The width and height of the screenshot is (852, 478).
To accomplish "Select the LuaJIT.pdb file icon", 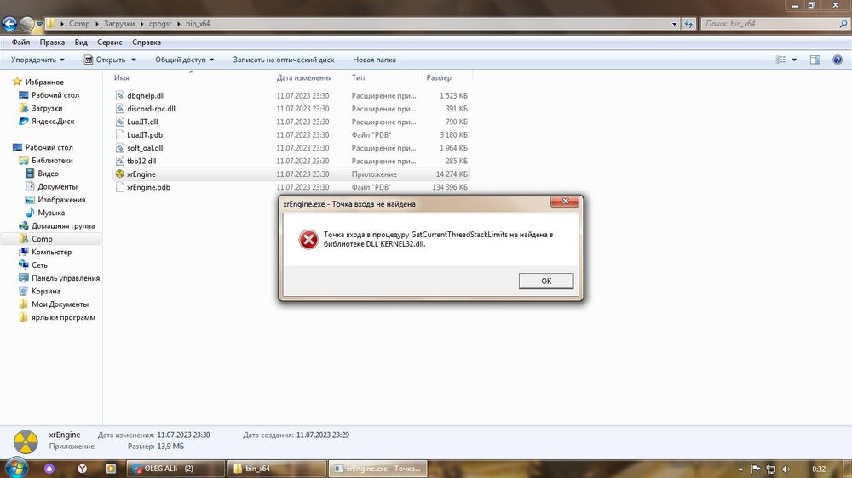I will [119, 134].
